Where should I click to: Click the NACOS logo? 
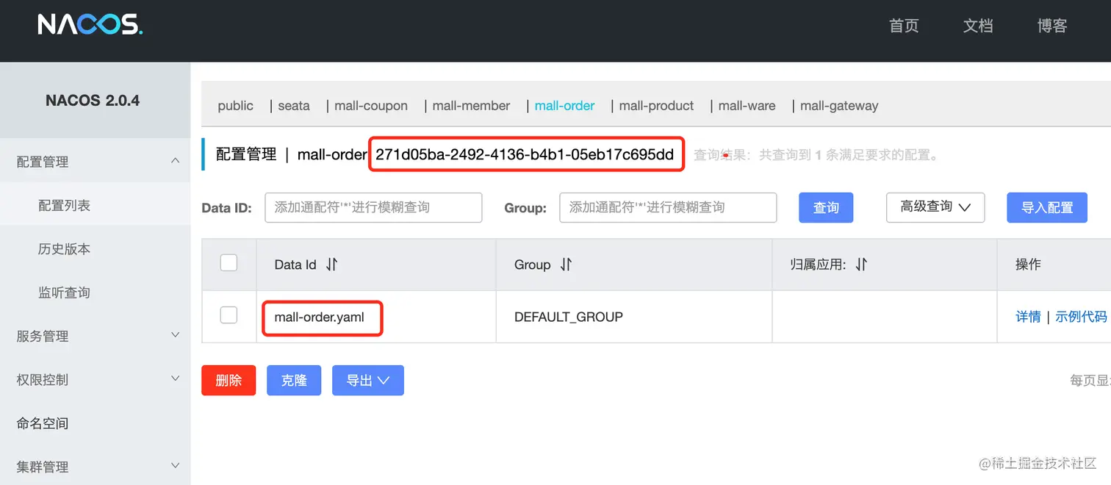(x=90, y=25)
